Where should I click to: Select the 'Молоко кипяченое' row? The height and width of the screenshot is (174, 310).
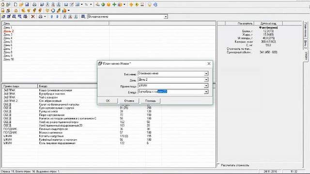coord(50,132)
